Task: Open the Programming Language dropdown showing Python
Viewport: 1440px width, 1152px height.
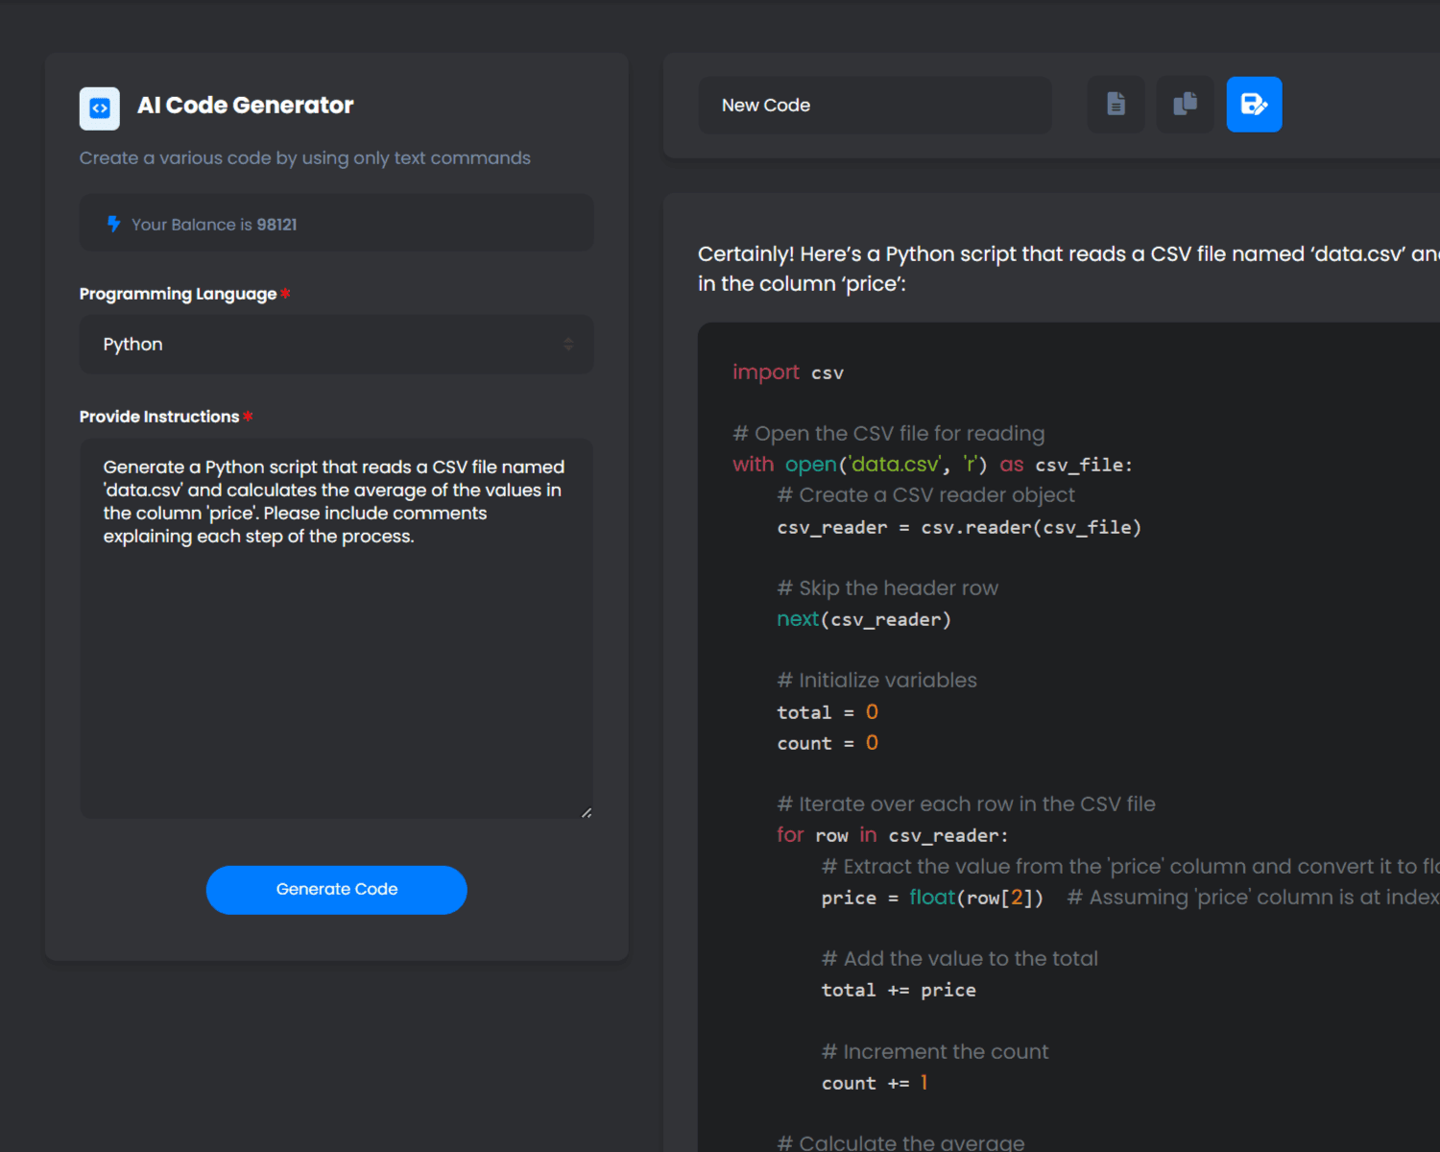Action: [x=336, y=344]
